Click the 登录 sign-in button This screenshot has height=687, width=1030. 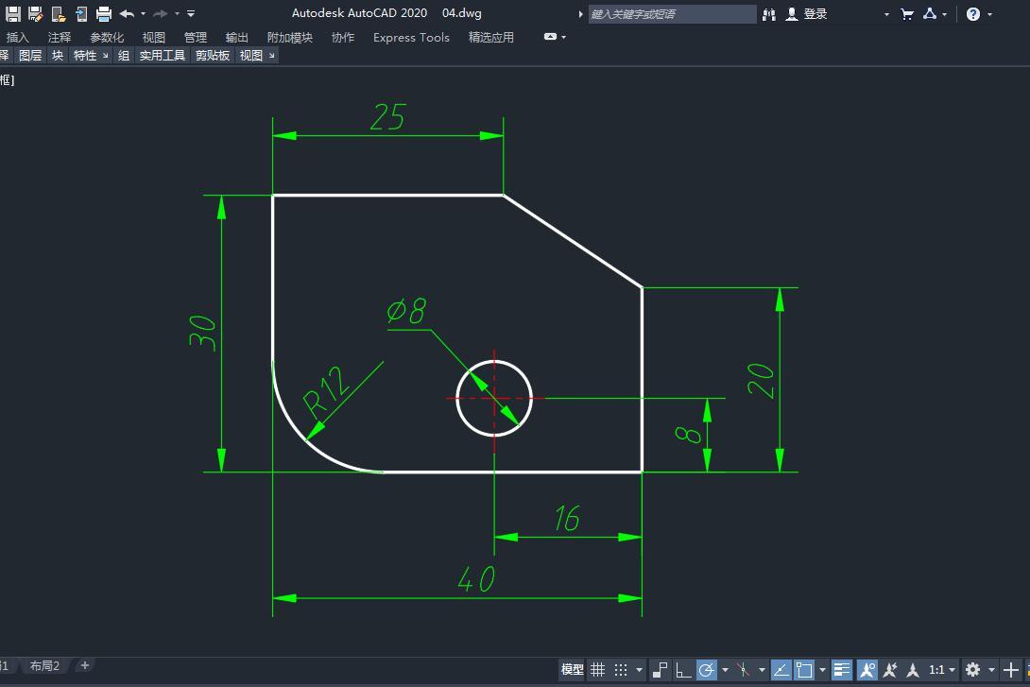pyautogui.click(x=807, y=14)
